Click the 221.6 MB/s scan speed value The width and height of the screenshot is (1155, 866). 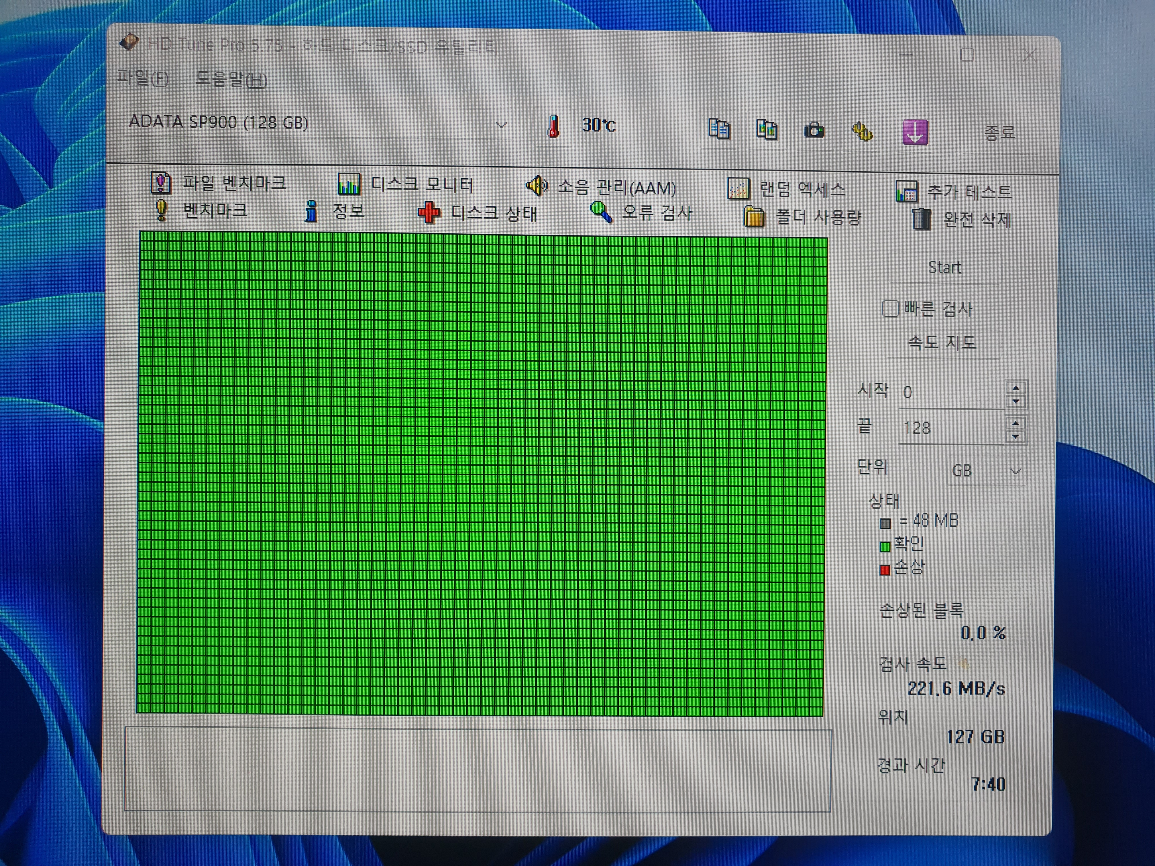point(956,688)
